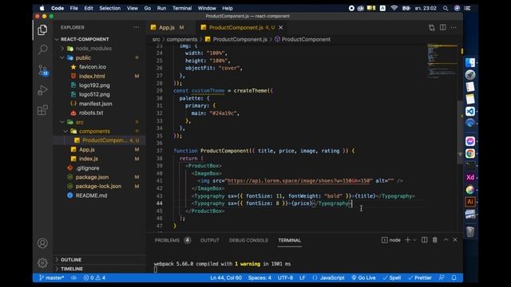Click the Prettier status item

[x=420, y=277]
